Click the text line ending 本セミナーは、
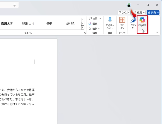Image resolution: width=162 pixels, height=124 pixels. click(16, 99)
